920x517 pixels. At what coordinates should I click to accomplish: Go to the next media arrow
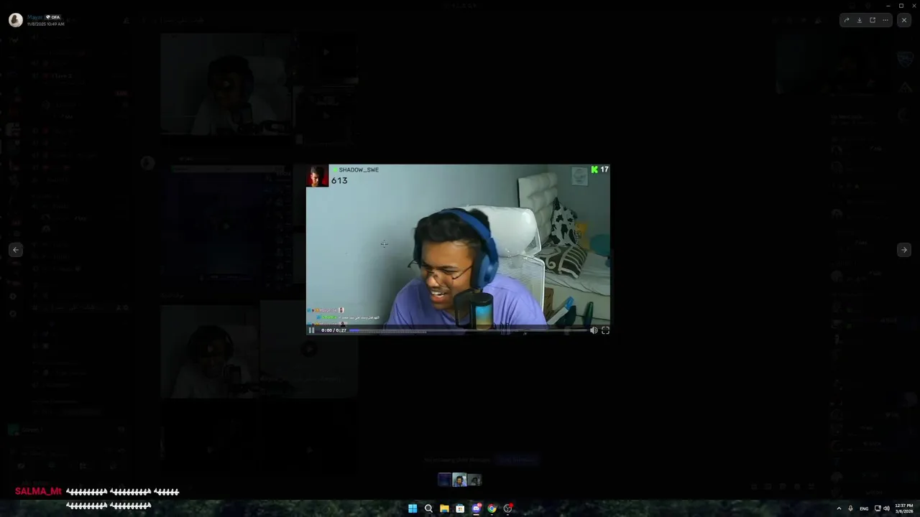pyautogui.click(x=904, y=250)
